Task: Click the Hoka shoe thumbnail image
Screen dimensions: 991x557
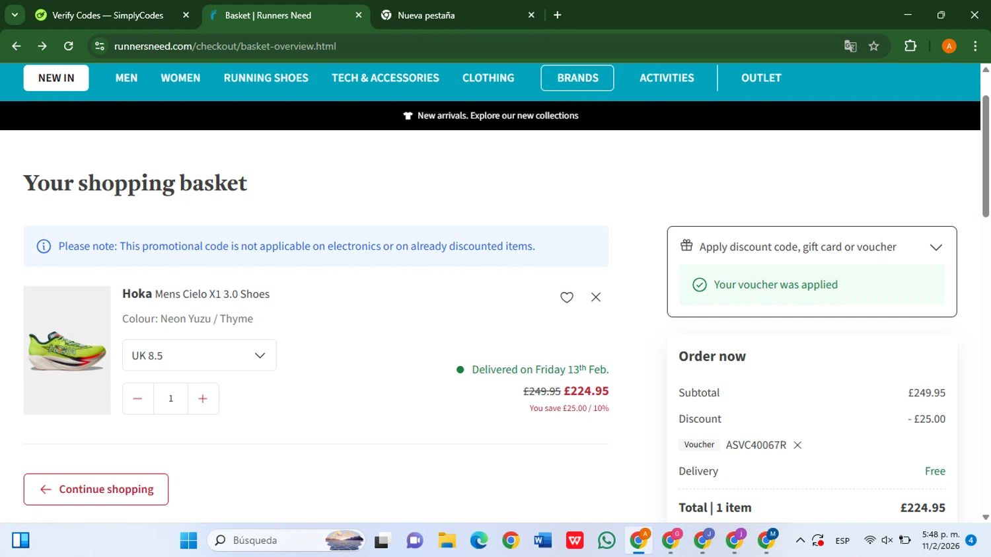Action: tap(67, 350)
